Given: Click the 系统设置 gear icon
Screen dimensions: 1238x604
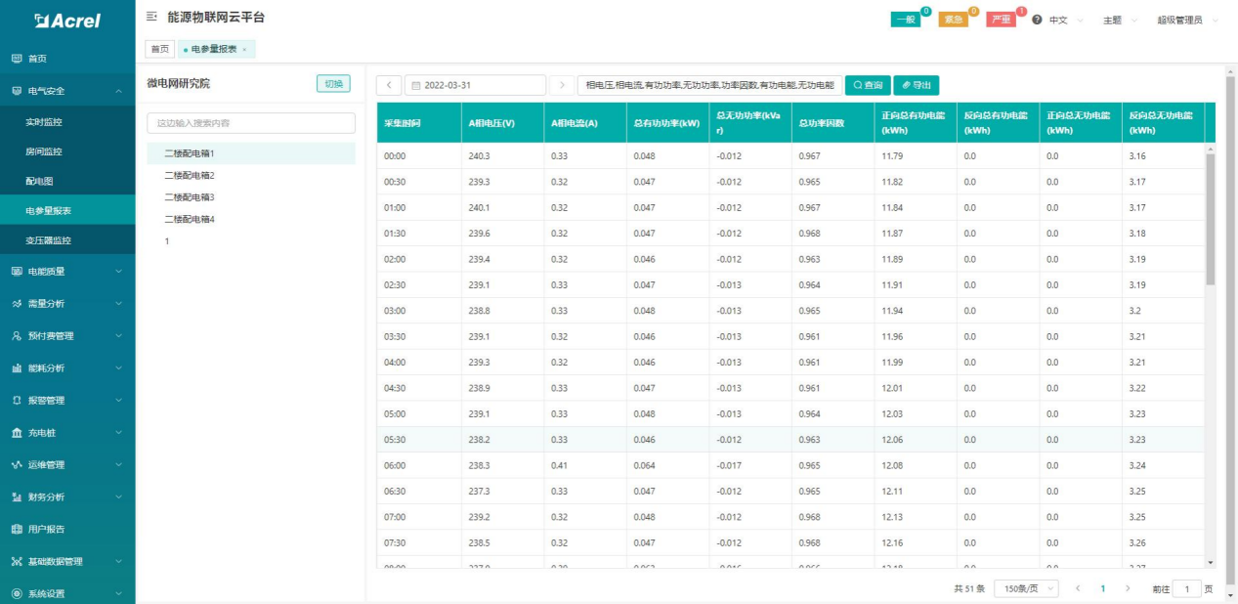Looking at the screenshot, I should [17, 593].
